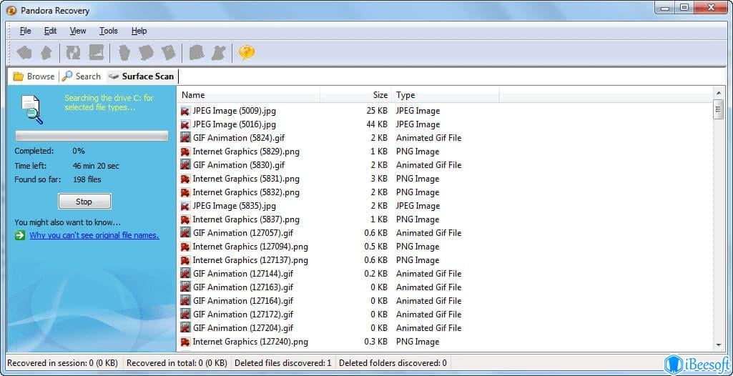Switch to the Search tab
733x376 pixels.
(x=82, y=76)
